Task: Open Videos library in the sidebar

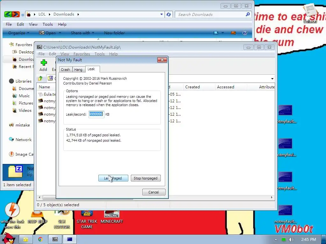Action: coord(22,110)
